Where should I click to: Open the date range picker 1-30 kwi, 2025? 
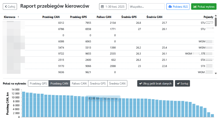pyautogui.click(x=113, y=7)
